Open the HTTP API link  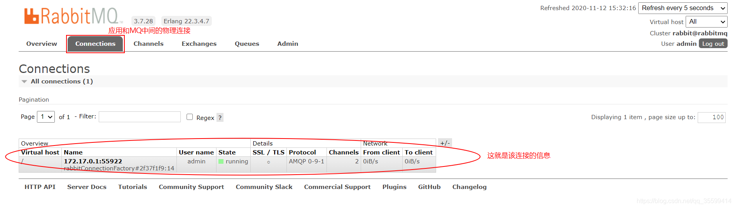(40, 187)
